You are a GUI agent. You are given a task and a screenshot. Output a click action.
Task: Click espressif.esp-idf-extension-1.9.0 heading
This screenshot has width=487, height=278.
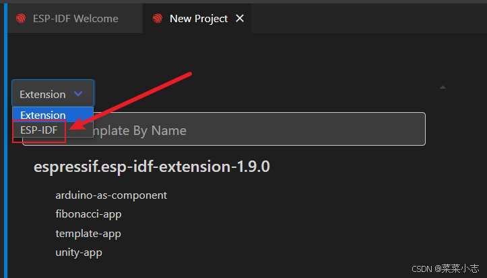152,167
